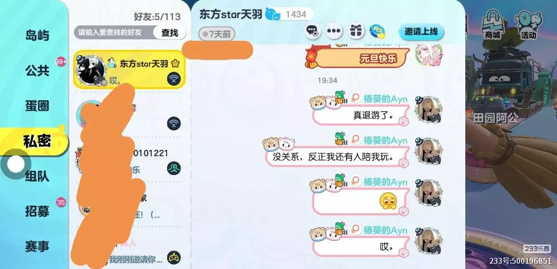The width and height of the screenshot is (557, 269).
Task: Open the 蛋圈 tab
Action: (x=37, y=106)
